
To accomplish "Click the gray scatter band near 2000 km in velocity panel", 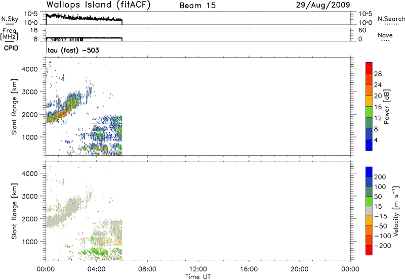I will click(x=58, y=219).
